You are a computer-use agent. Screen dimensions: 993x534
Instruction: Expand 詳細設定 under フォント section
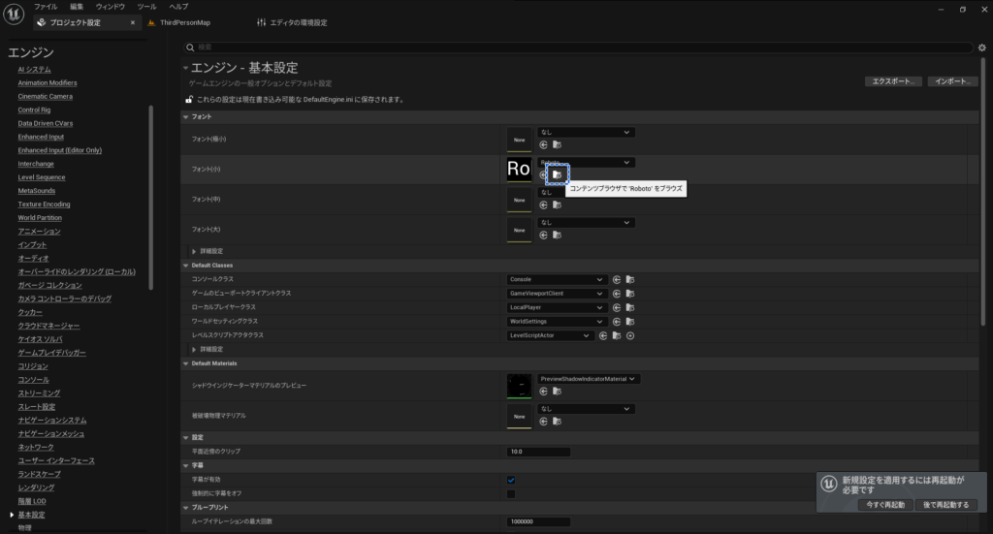pyautogui.click(x=194, y=252)
